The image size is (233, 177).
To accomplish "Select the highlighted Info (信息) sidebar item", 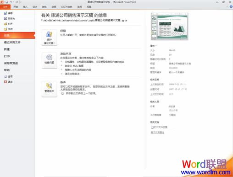I will tap(17, 35).
